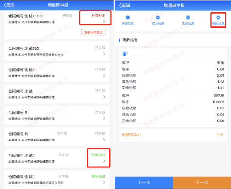Select the 房源信息 step circle icon
This screenshot has height=189, width=231.
pyautogui.click(x=128, y=18)
